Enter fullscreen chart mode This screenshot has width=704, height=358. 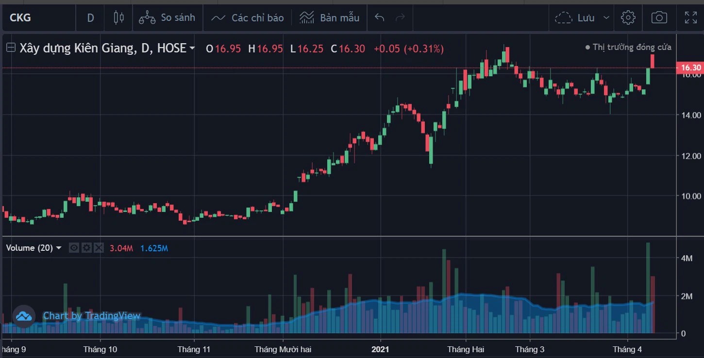[x=690, y=18]
